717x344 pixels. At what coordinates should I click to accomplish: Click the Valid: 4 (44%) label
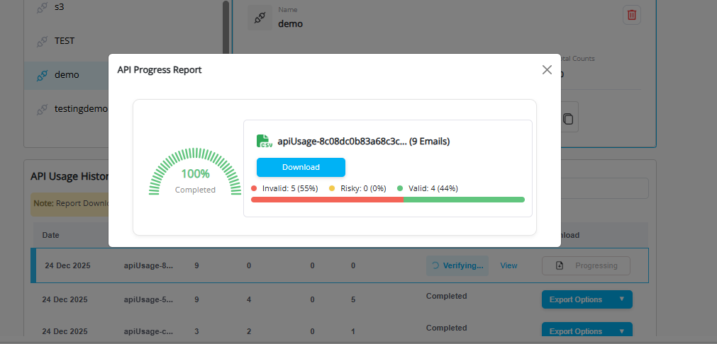click(x=433, y=188)
